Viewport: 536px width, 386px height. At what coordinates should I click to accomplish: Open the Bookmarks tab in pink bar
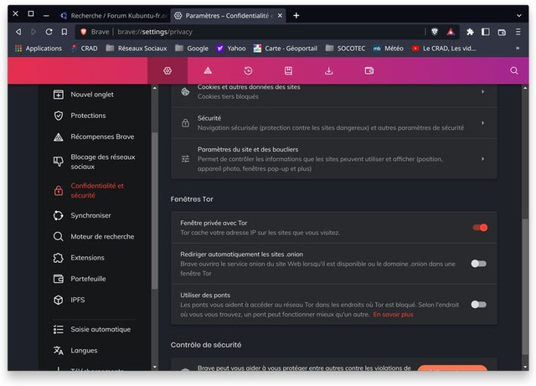[288, 71]
